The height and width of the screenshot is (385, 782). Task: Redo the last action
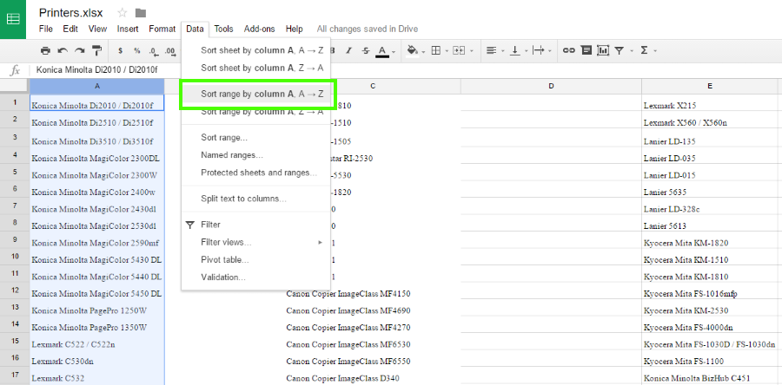(x=79, y=50)
